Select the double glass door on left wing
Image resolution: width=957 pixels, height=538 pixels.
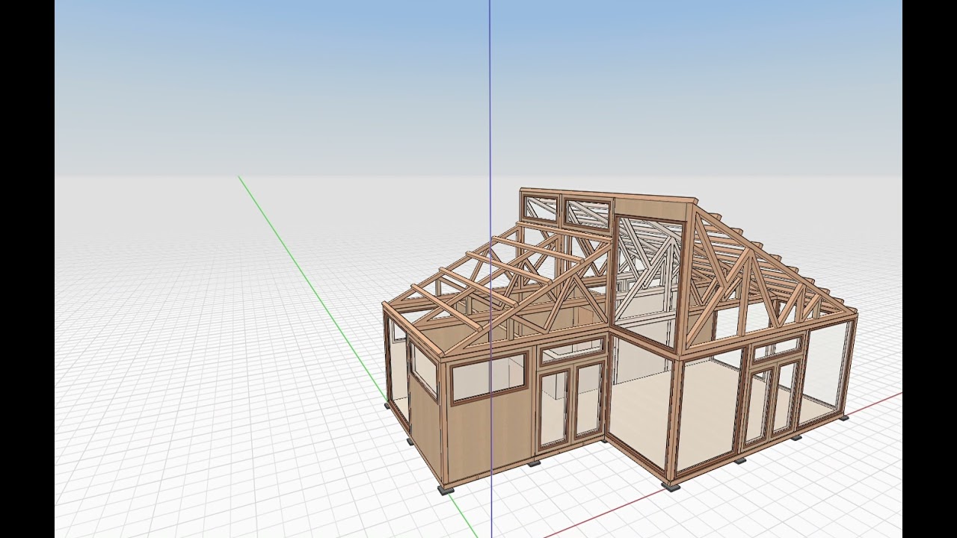(x=571, y=405)
